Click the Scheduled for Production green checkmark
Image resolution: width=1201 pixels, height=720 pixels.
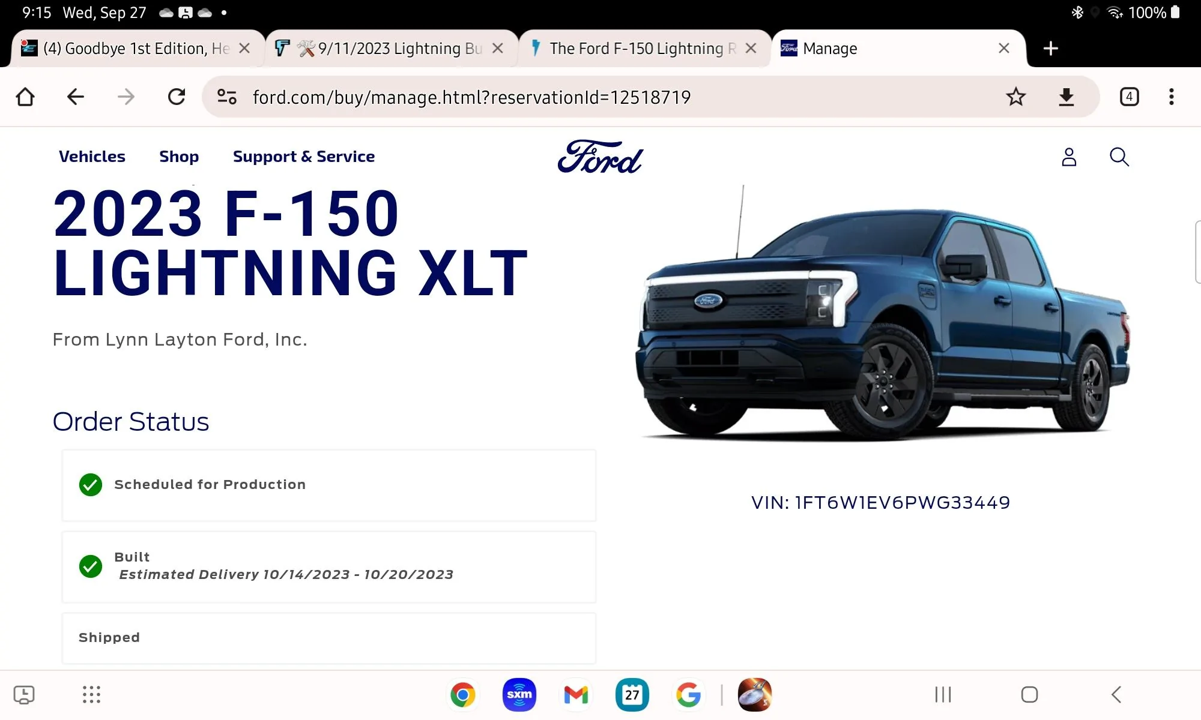pyautogui.click(x=91, y=485)
